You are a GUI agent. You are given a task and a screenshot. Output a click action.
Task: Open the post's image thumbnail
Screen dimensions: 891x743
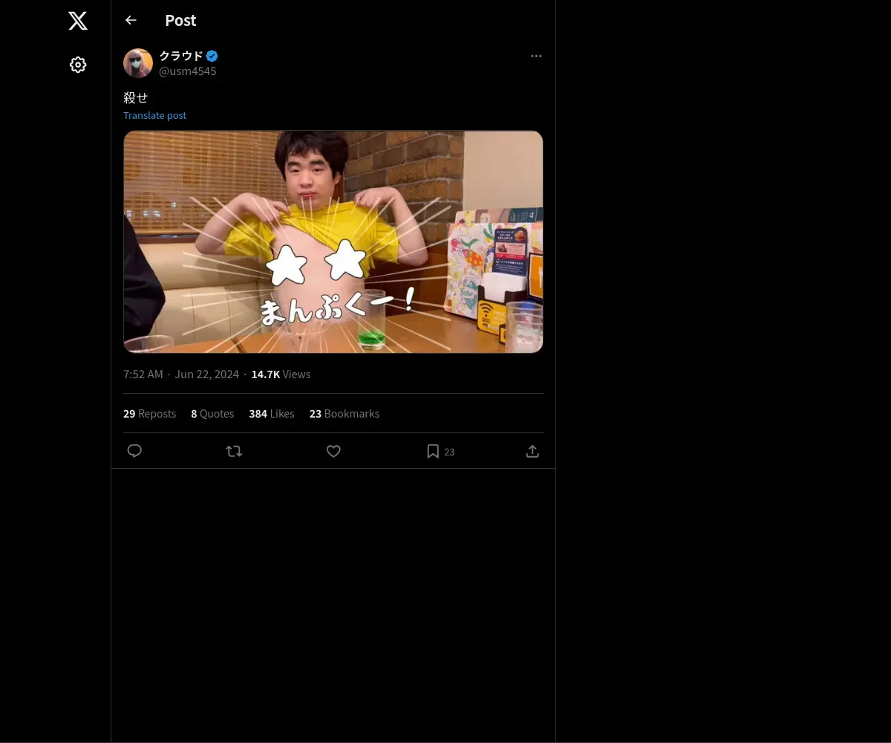pyautogui.click(x=333, y=241)
